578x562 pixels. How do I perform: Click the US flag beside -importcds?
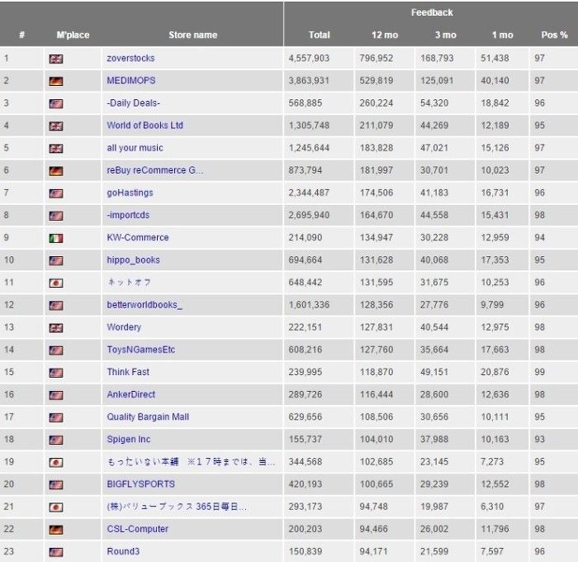56,216
